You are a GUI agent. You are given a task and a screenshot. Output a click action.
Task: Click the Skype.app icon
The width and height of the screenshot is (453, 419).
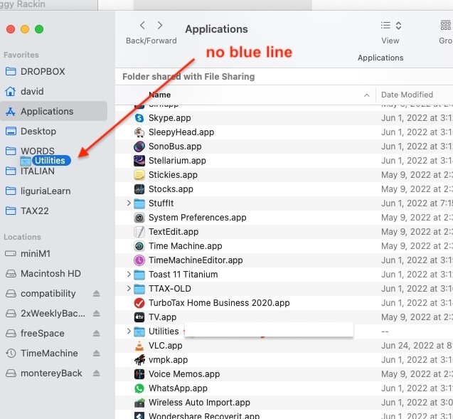point(139,118)
